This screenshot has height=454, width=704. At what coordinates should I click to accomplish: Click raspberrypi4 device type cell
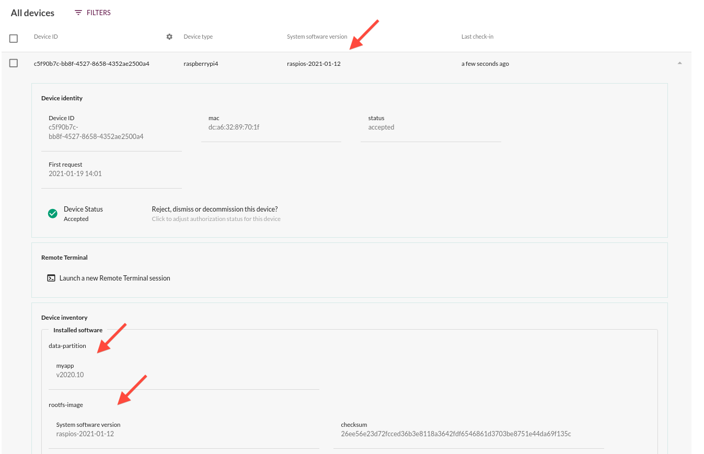click(x=201, y=64)
